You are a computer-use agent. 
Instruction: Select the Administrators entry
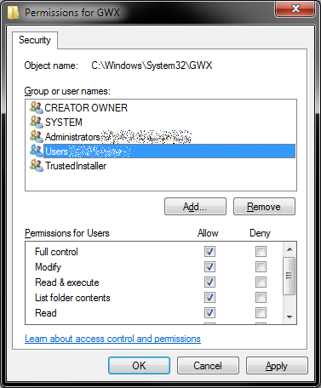72,137
